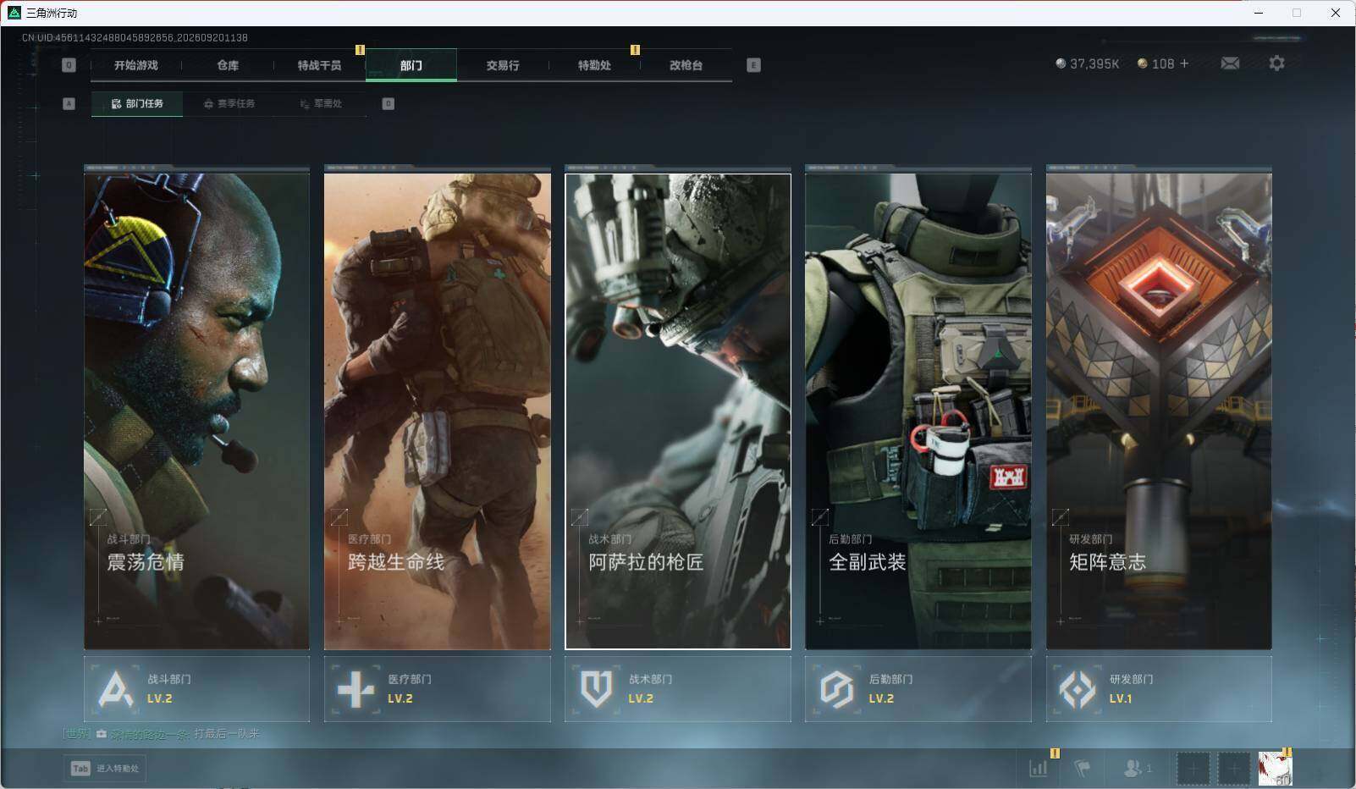Open the 改枪台 tab
This screenshot has height=789, width=1356.
tap(686, 65)
